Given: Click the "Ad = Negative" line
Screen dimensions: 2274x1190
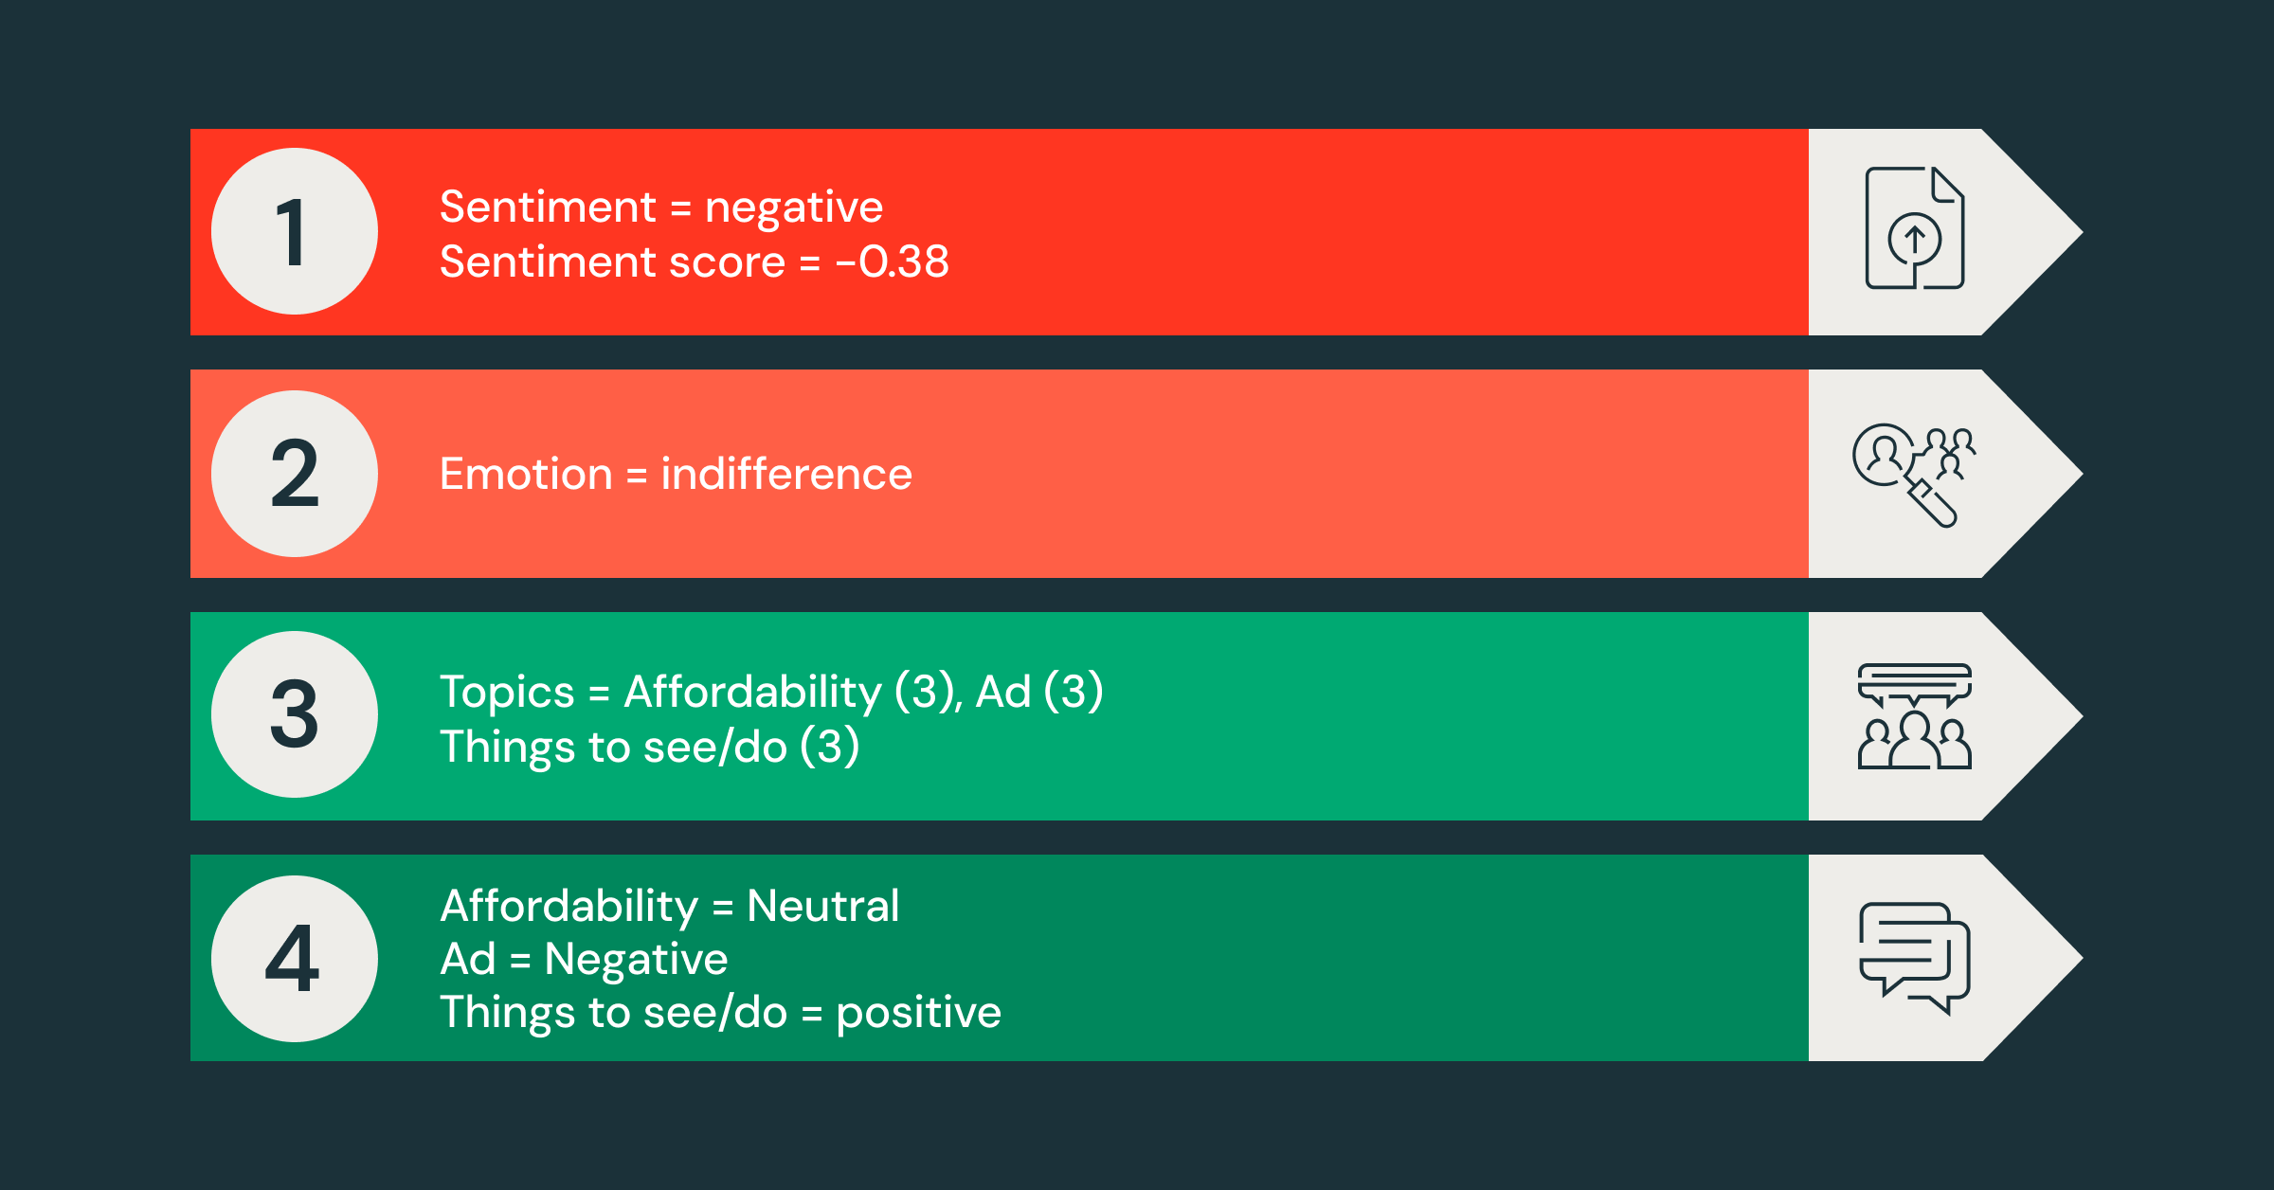Looking at the screenshot, I should pos(584,959).
